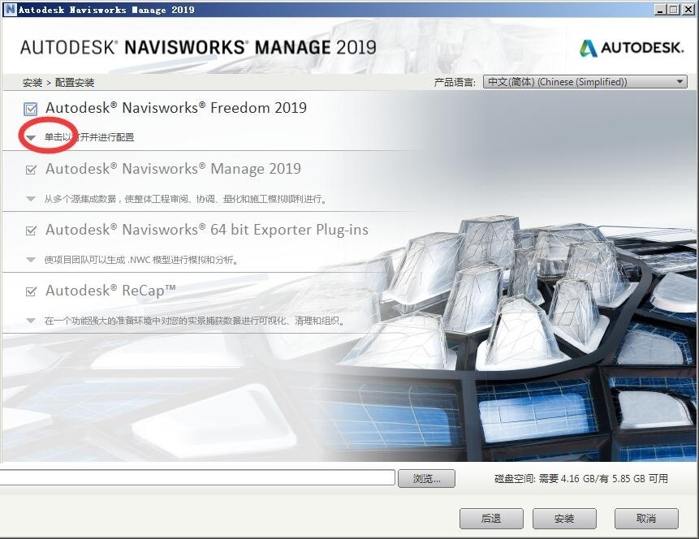
Task: Click the 使项目团队可以生成 .NWC description text
Action: click(141, 260)
